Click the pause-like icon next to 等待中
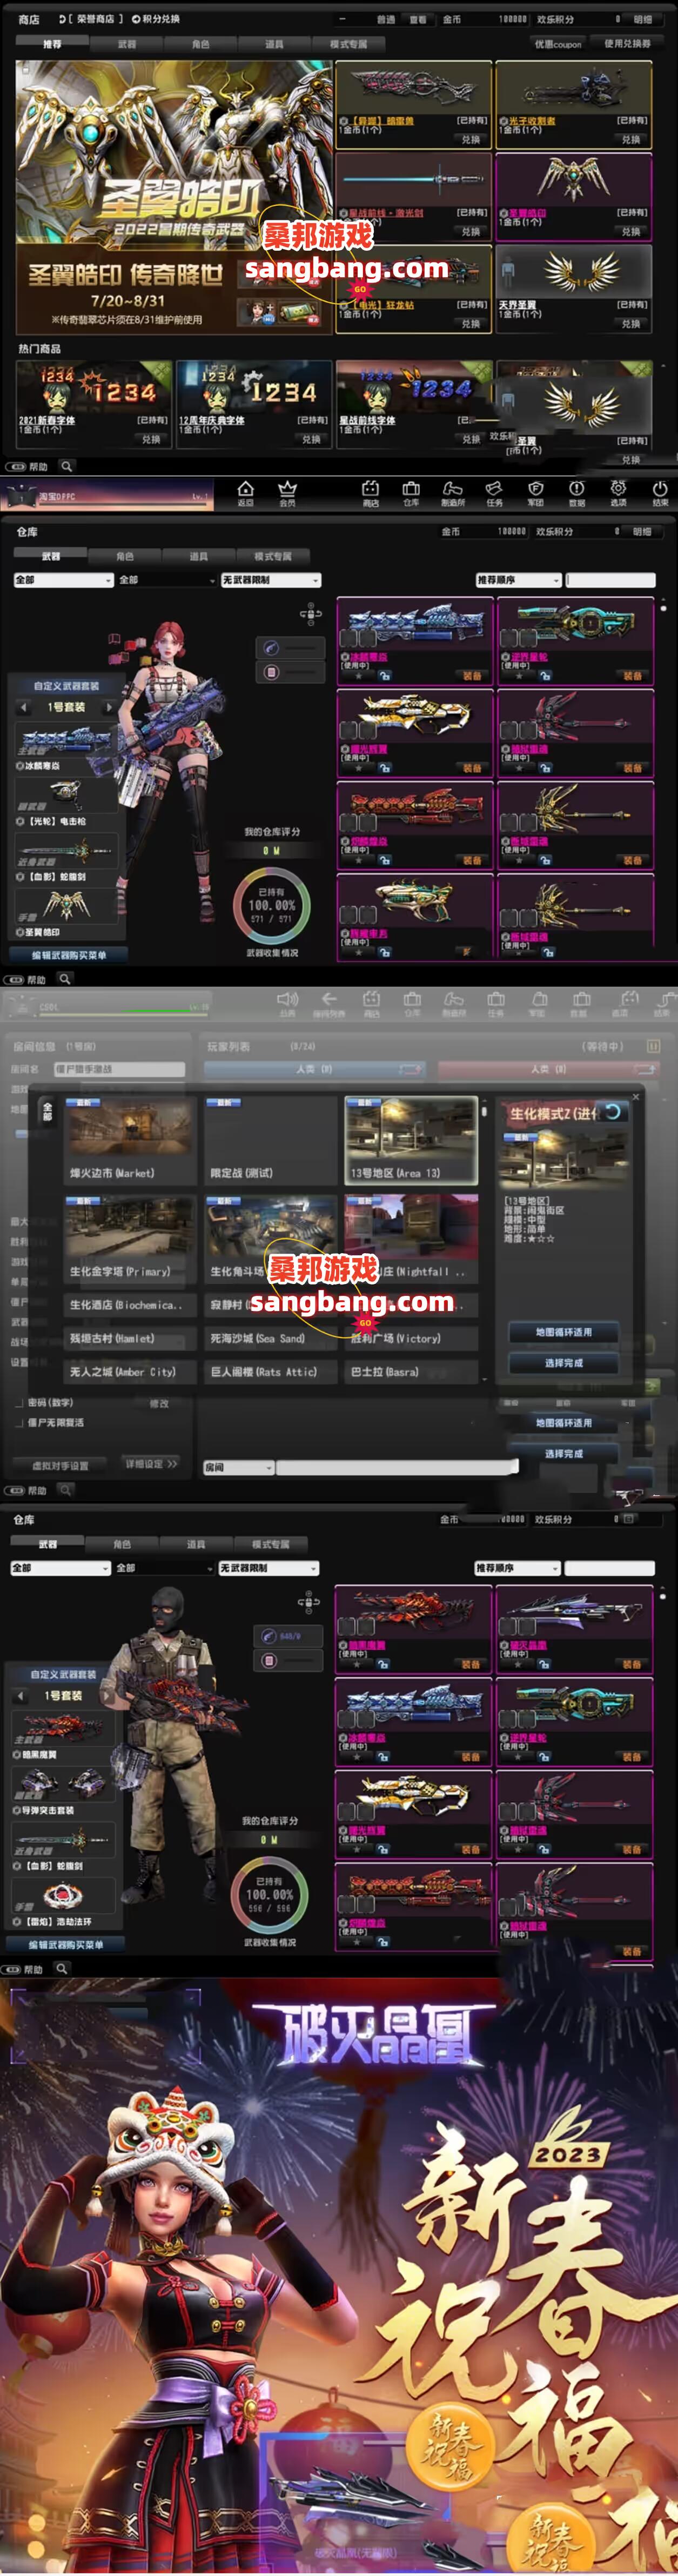Screen dimensions: 678x2576 pos(653,1046)
